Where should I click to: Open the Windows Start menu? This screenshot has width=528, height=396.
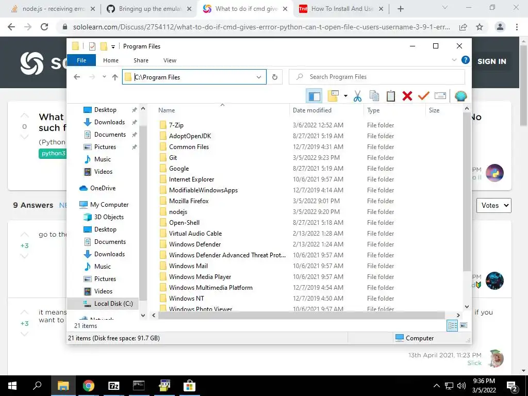coord(12,386)
